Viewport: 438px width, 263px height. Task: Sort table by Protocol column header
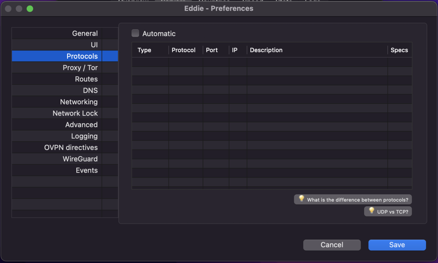point(184,50)
